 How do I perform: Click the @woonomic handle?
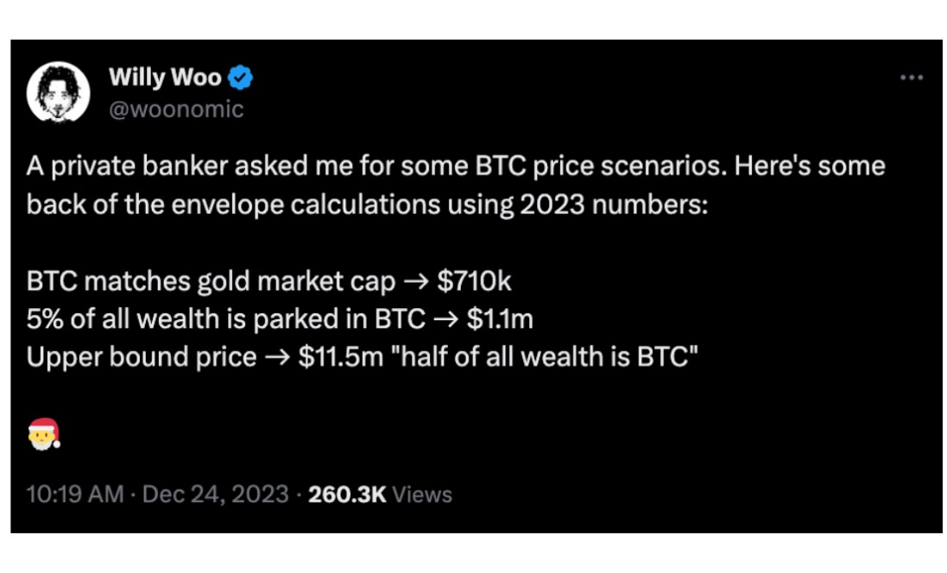click(x=176, y=109)
